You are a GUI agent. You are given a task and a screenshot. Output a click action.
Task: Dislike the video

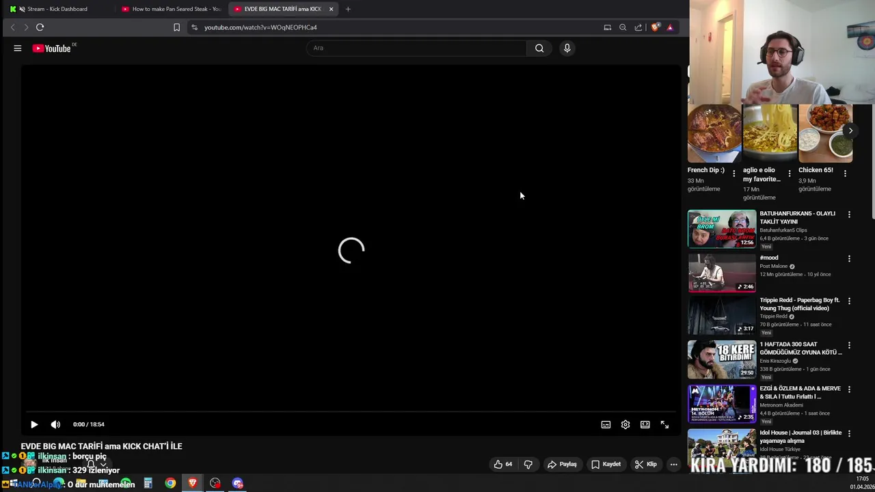pyautogui.click(x=528, y=464)
